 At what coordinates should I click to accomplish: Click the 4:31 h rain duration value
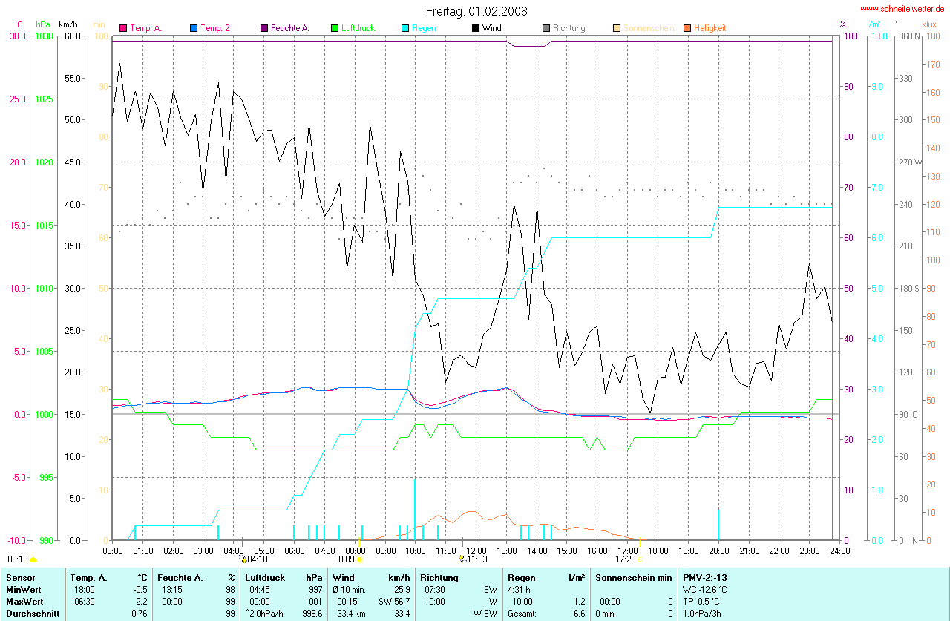click(519, 590)
